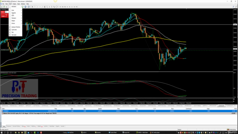Select the Text Label toolbar tool

[52, 7]
